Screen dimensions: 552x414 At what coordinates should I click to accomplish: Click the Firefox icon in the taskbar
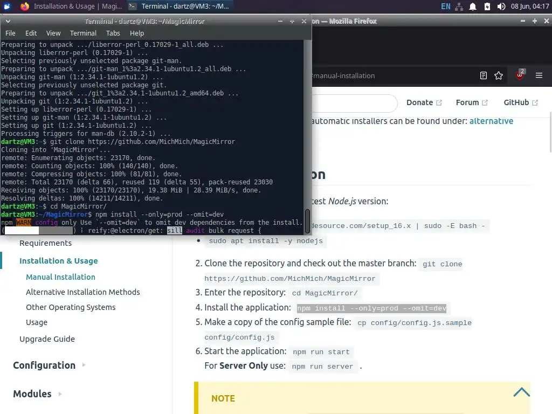25,6
